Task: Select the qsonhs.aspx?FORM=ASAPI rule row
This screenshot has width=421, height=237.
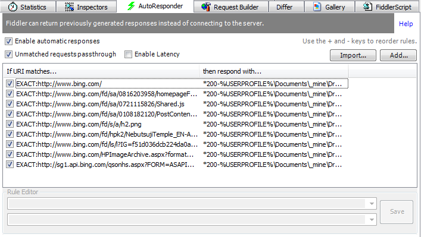Action: coord(177,165)
